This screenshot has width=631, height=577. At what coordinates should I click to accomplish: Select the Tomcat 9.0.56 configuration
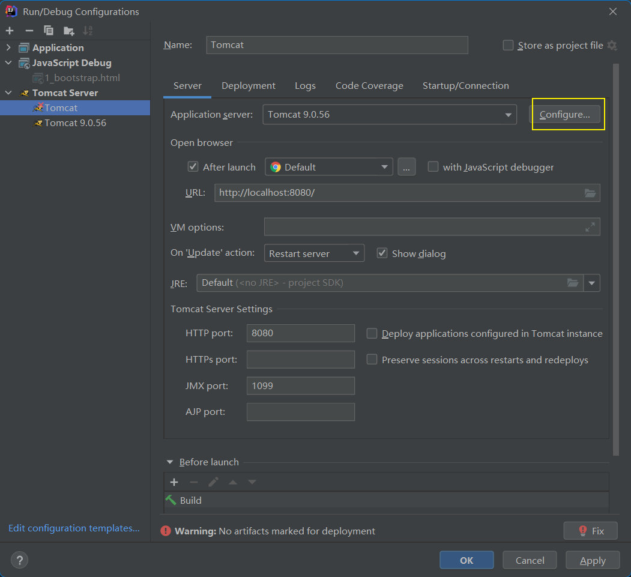[75, 122]
